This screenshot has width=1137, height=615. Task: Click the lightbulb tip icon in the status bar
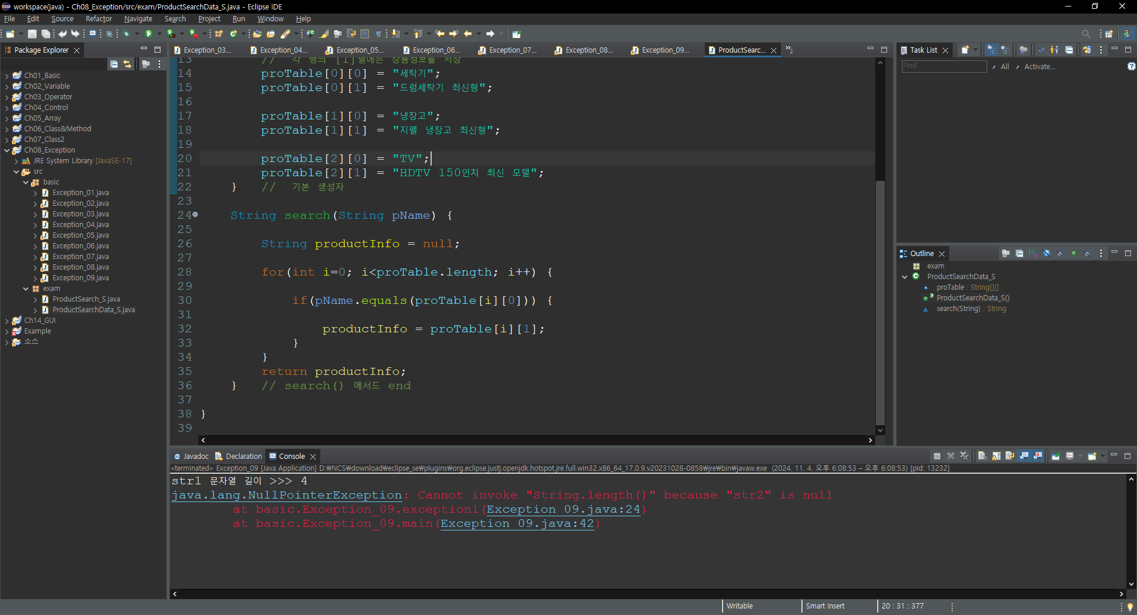click(1130, 607)
